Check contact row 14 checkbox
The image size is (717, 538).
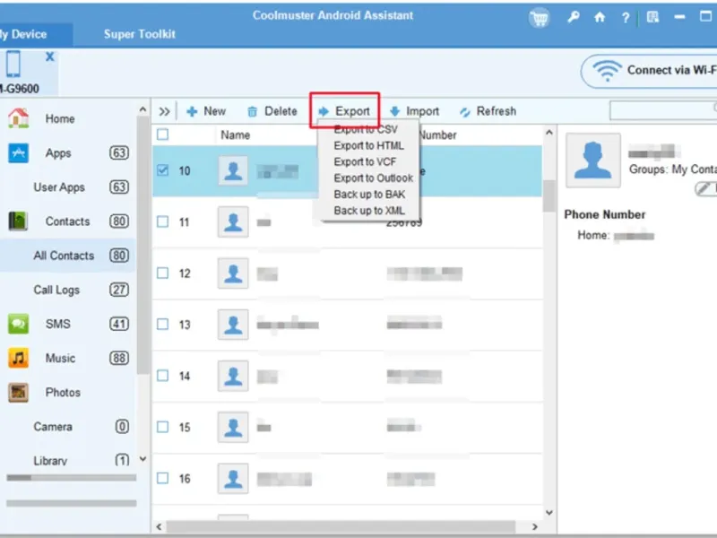(x=162, y=376)
